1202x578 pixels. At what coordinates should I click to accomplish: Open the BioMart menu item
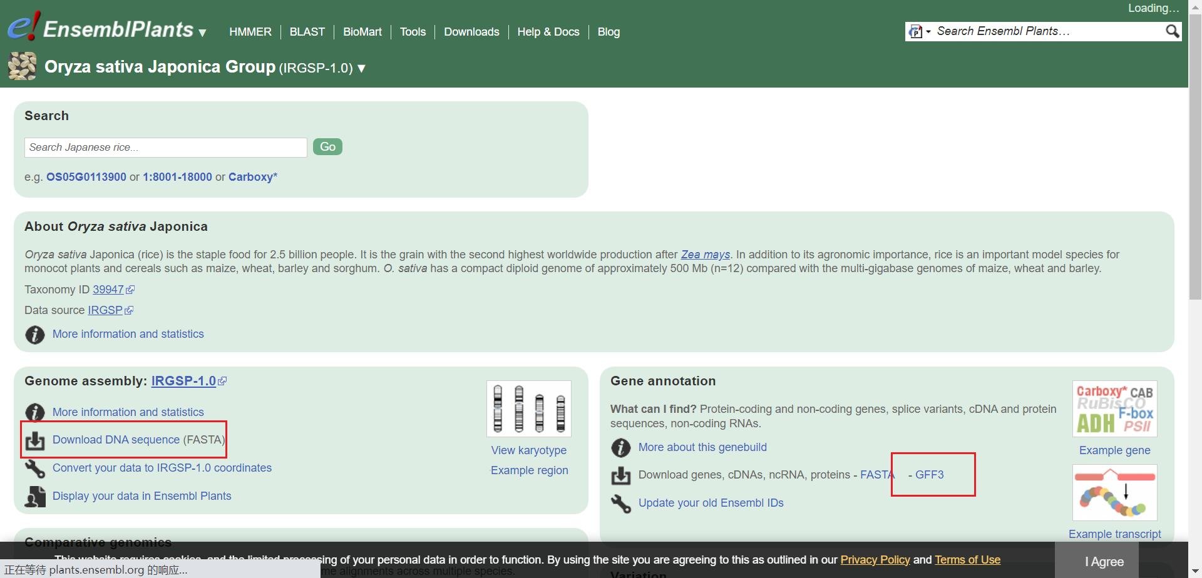(362, 32)
